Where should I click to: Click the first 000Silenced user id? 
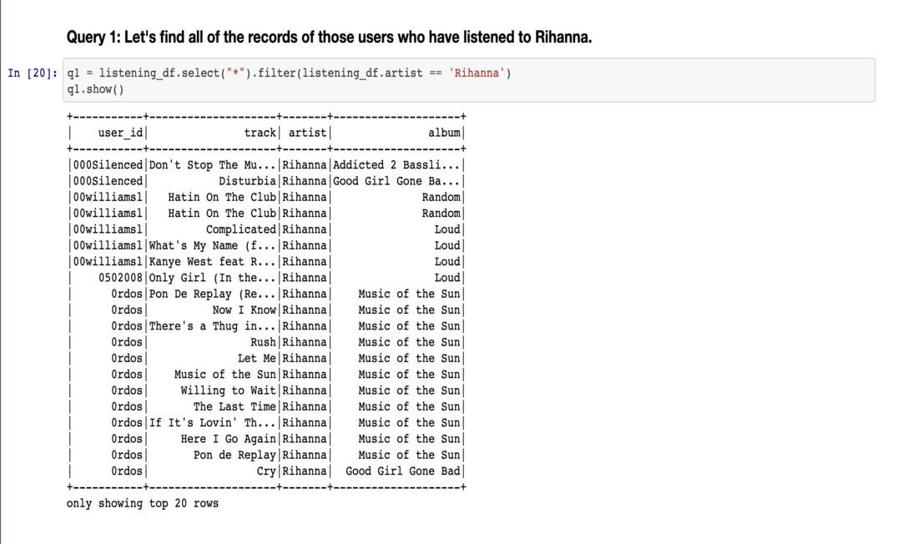point(108,165)
